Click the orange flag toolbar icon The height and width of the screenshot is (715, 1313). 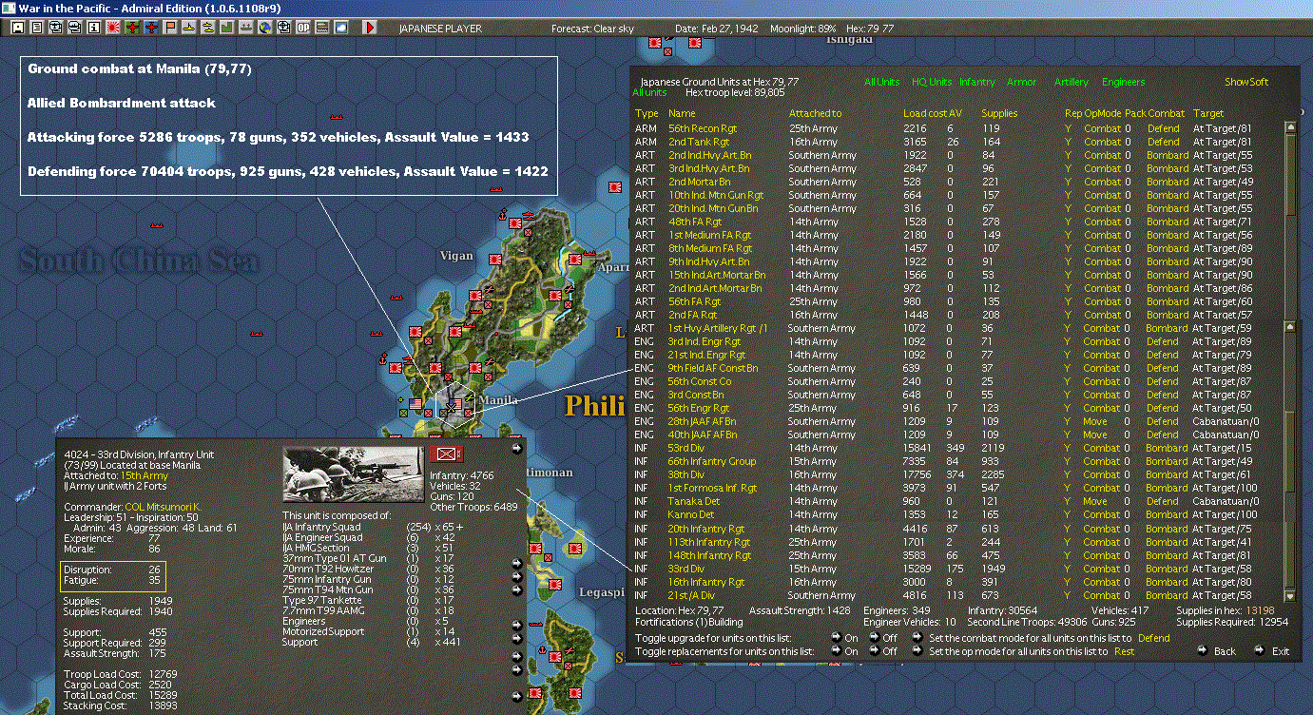click(170, 27)
